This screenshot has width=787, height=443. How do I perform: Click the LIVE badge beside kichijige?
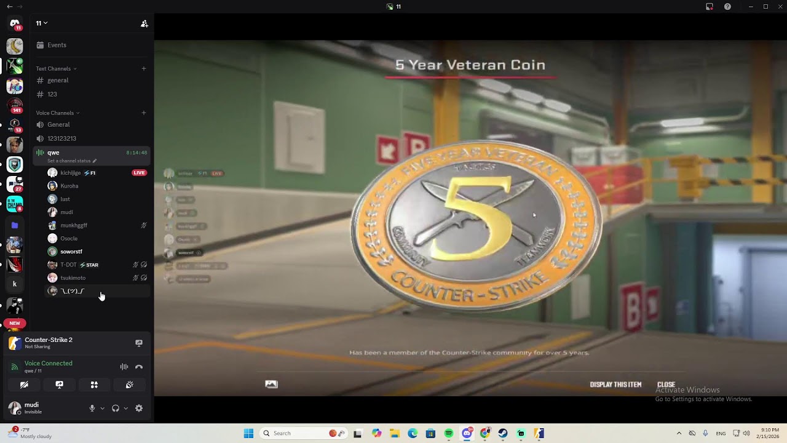(139, 173)
